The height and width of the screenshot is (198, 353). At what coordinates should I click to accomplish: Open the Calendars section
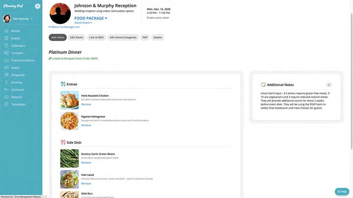coord(18,46)
